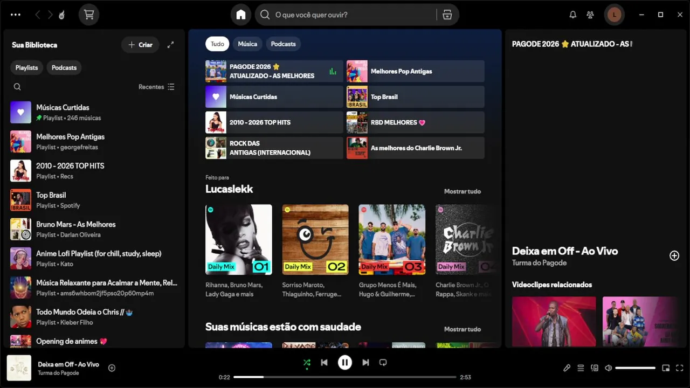Open connect to a device icon
Image resolution: width=690 pixels, height=388 pixels.
coord(595,368)
